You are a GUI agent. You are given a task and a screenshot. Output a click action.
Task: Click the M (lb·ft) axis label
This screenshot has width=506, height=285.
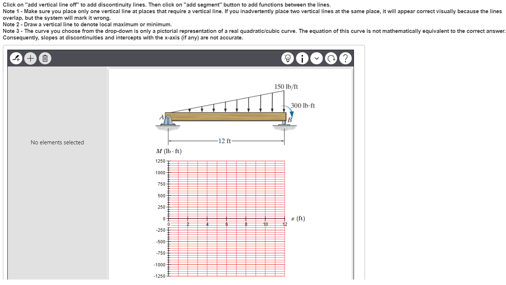click(x=169, y=151)
